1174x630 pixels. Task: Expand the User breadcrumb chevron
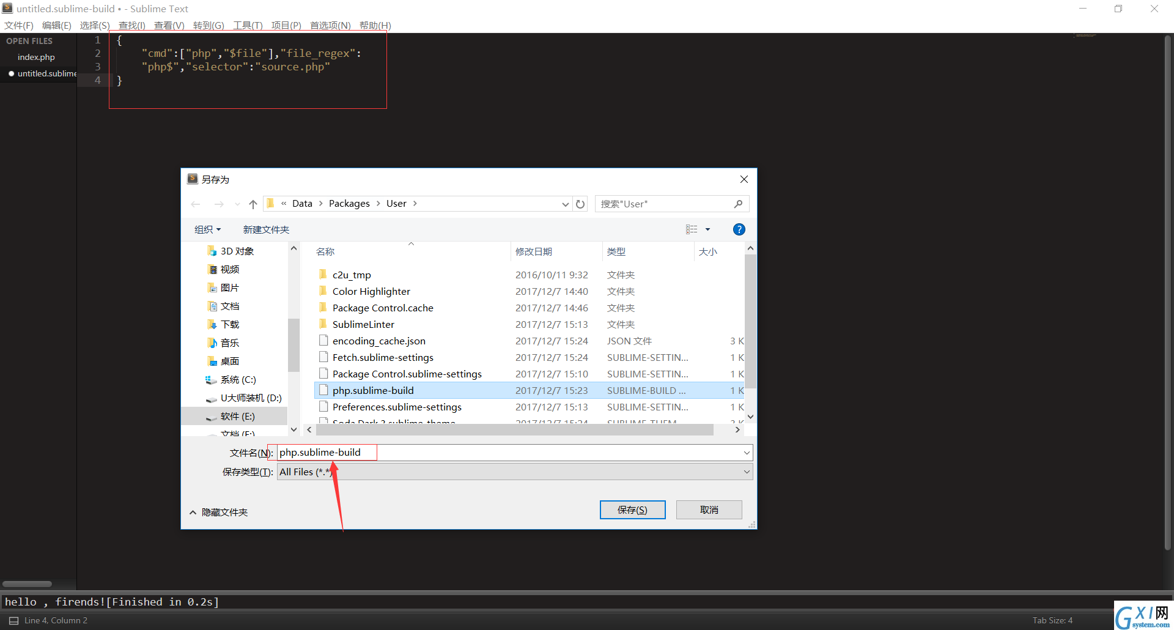click(415, 204)
